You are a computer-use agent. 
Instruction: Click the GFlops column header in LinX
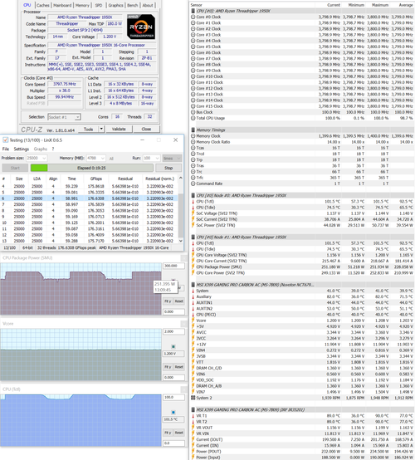pyautogui.click(x=96, y=179)
